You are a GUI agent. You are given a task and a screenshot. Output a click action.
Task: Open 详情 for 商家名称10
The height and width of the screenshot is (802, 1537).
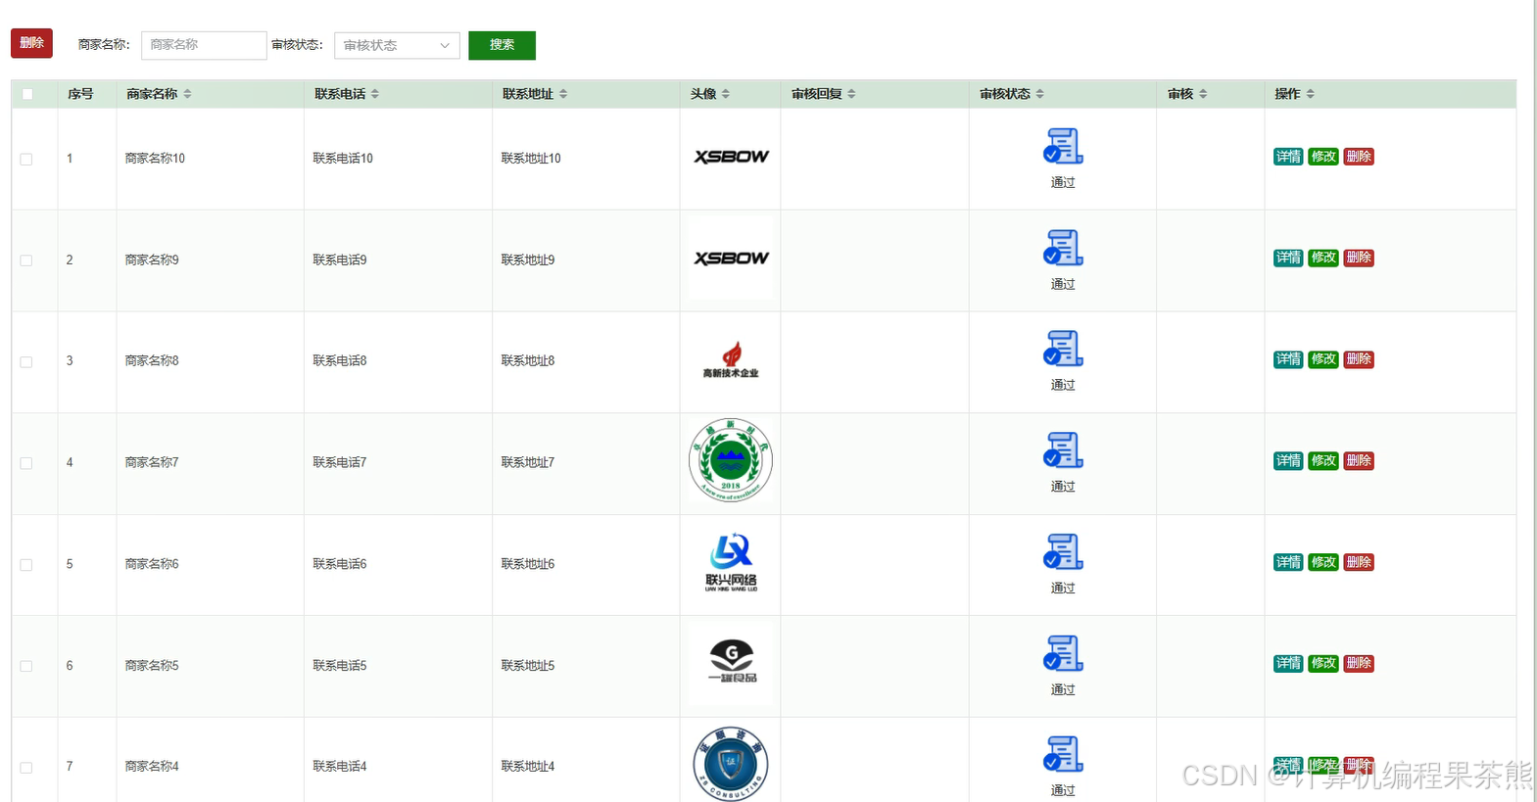click(x=1288, y=157)
